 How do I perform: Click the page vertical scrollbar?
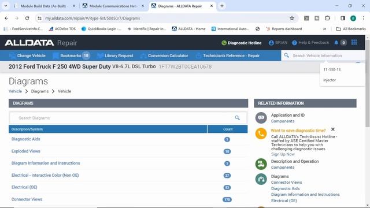coord(368,84)
